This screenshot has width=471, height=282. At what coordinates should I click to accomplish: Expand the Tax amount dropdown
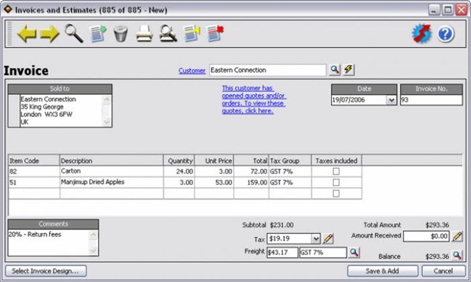[x=316, y=239]
